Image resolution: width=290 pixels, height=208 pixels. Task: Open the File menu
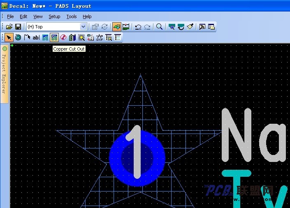coord(10,16)
